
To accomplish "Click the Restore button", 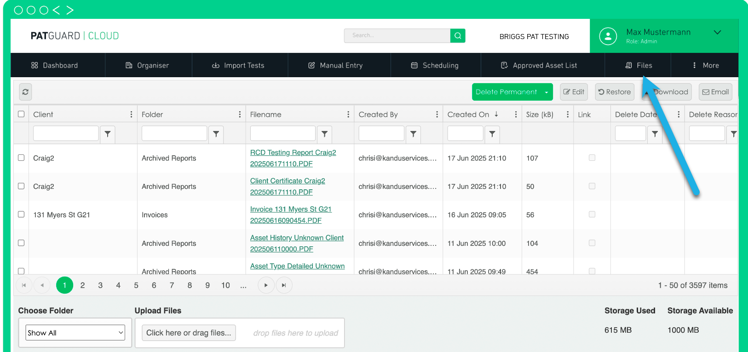I will (x=614, y=92).
